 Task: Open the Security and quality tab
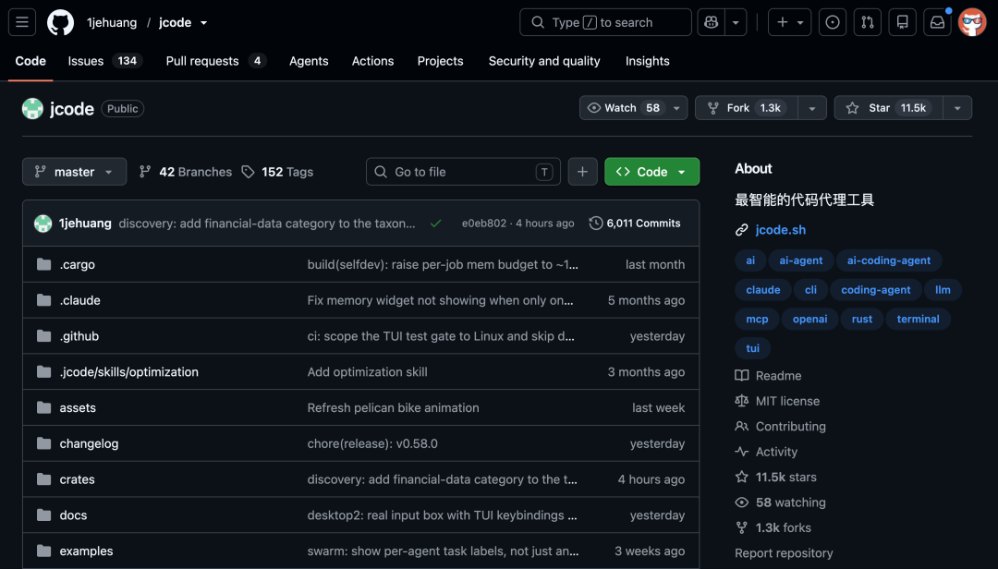[x=544, y=61]
